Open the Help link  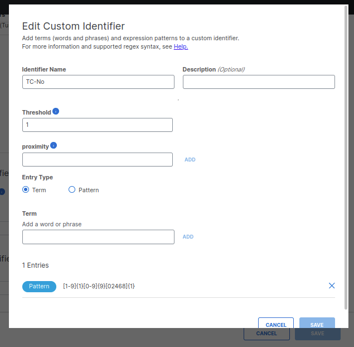coord(181,46)
